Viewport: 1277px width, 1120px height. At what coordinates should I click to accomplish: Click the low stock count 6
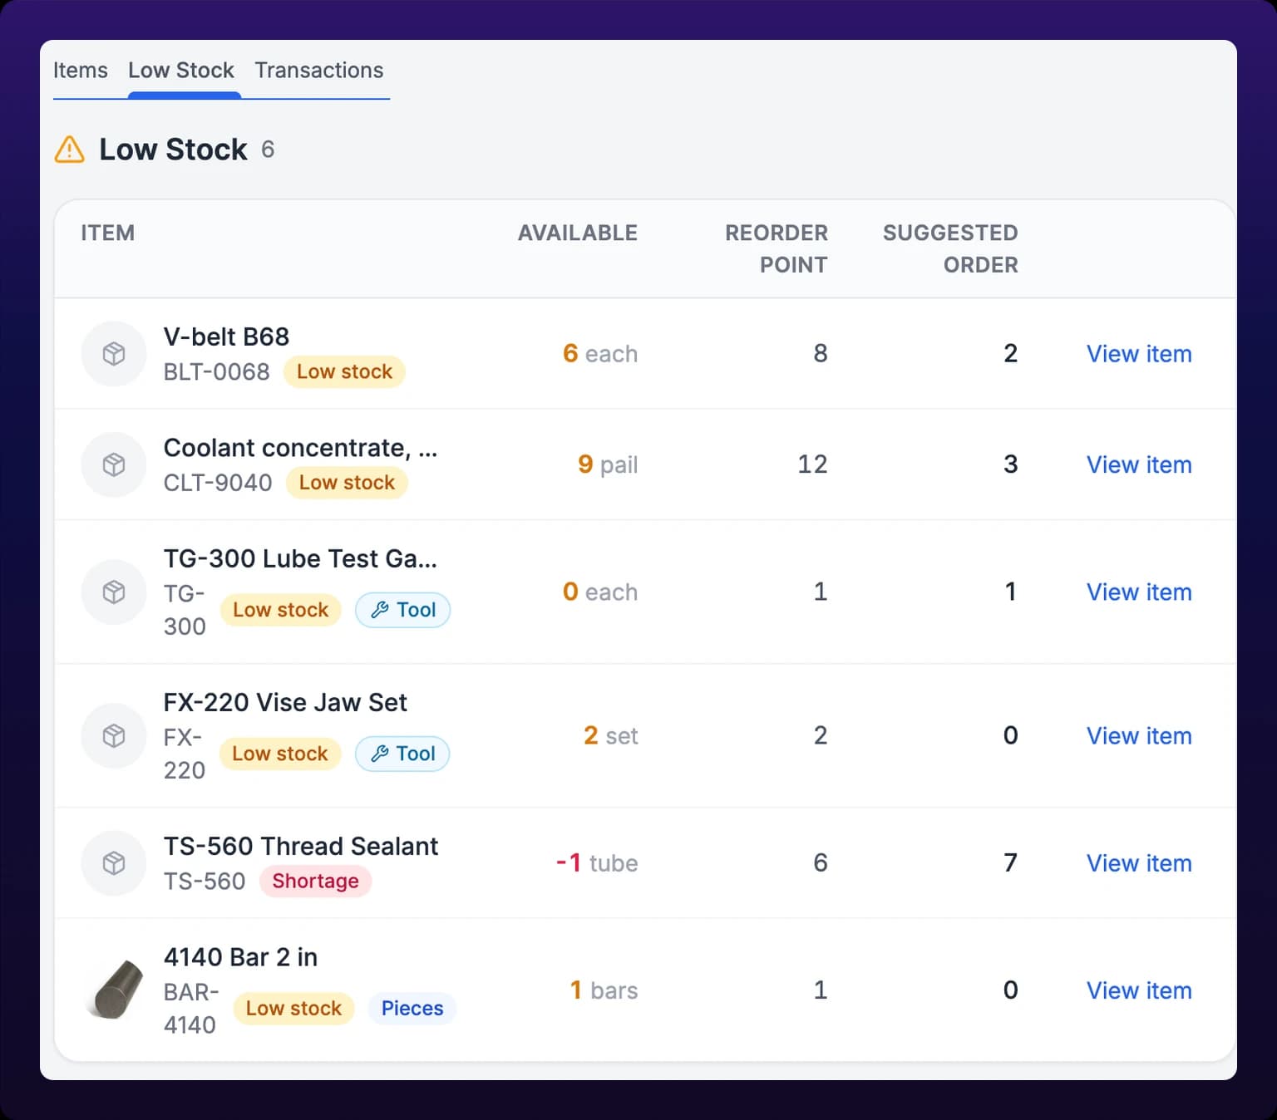[268, 150]
